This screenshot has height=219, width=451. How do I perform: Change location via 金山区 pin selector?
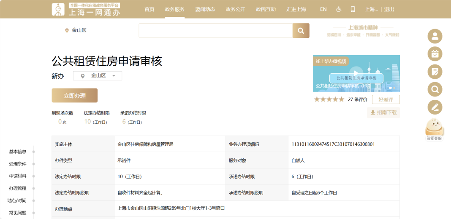click(76, 30)
